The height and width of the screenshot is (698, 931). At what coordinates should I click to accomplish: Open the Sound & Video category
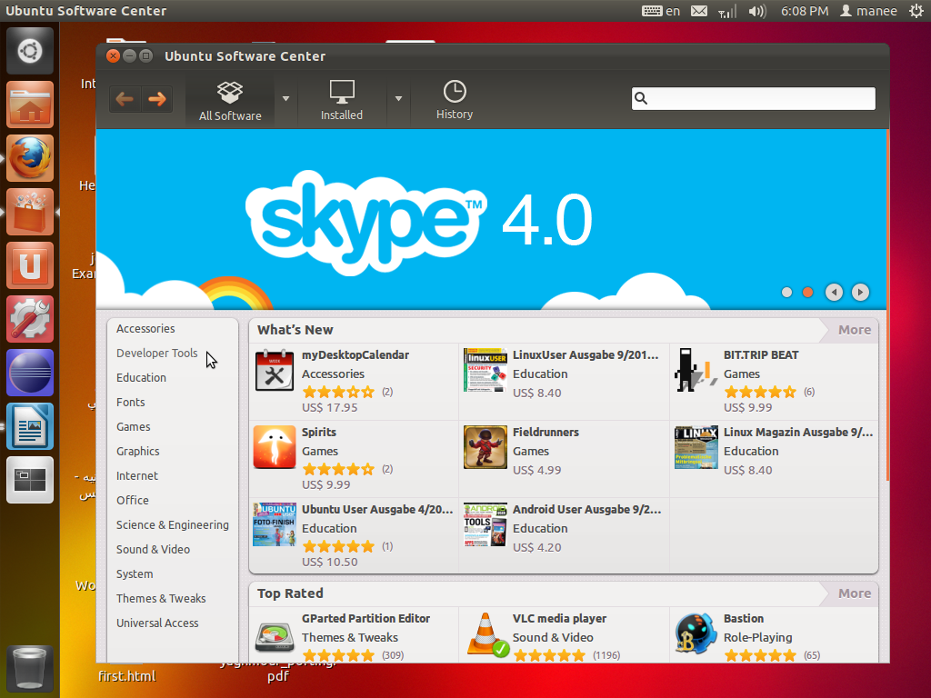(x=153, y=550)
